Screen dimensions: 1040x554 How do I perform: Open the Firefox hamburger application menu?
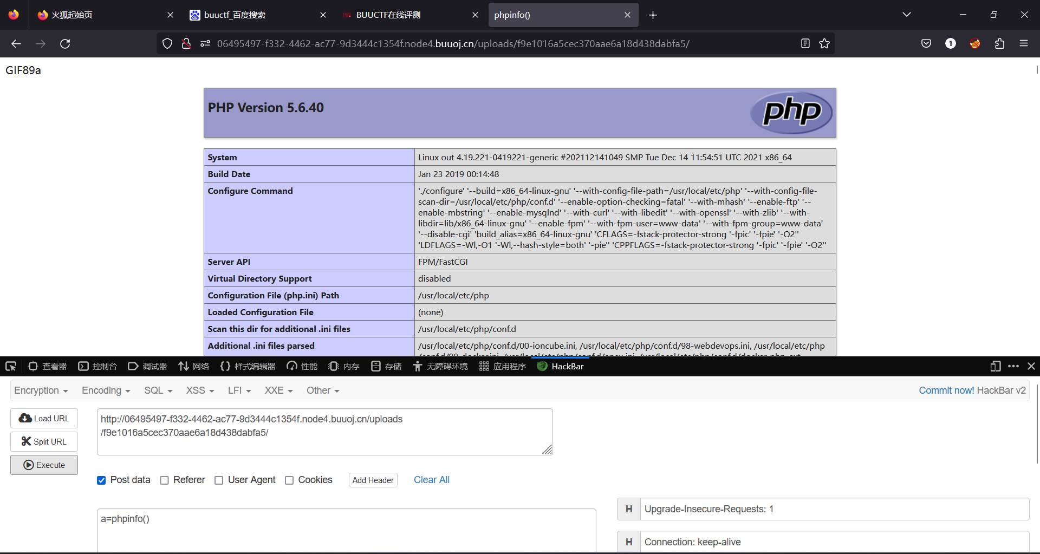click(x=1023, y=44)
